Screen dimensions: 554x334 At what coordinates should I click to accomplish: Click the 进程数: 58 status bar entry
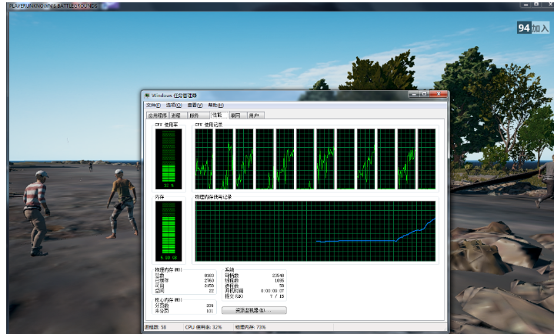tap(155, 327)
